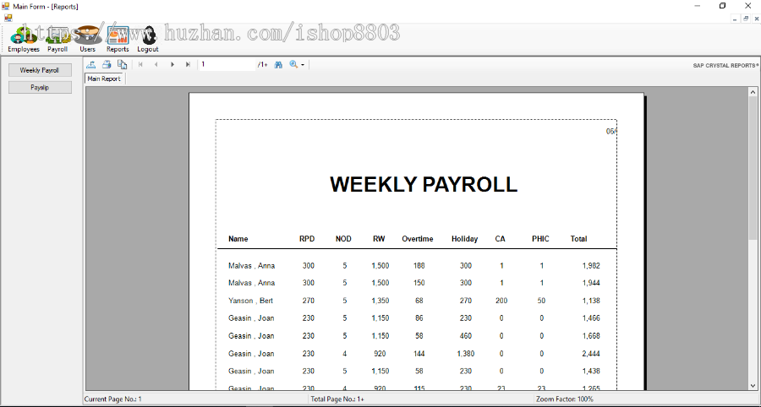Toggle the parameter/group tree panel icon
The height and width of the screenshot is (407, 761).
click(x=122, y=64)
